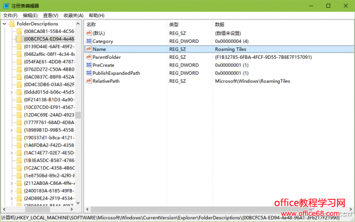Select the {190337d1-b8ca-4121 key

(x=49, y=138)
